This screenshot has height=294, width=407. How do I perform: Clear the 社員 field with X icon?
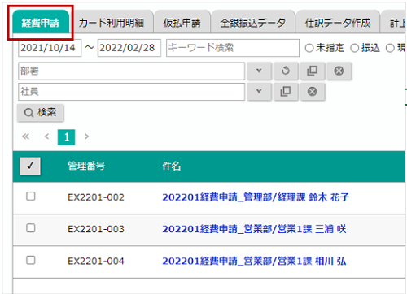(313, 92)
